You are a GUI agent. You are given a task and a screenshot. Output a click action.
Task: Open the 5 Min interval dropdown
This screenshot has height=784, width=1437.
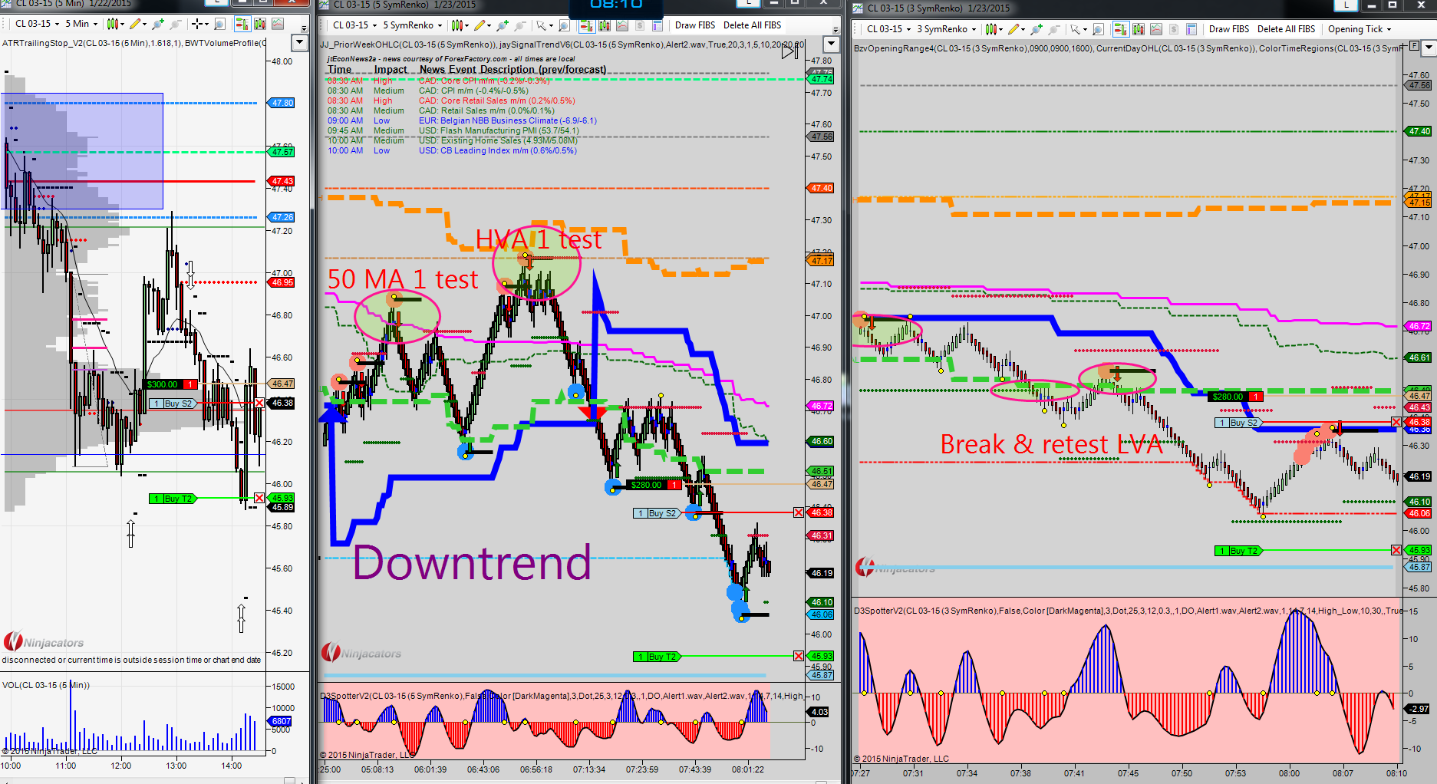point(81,24)
